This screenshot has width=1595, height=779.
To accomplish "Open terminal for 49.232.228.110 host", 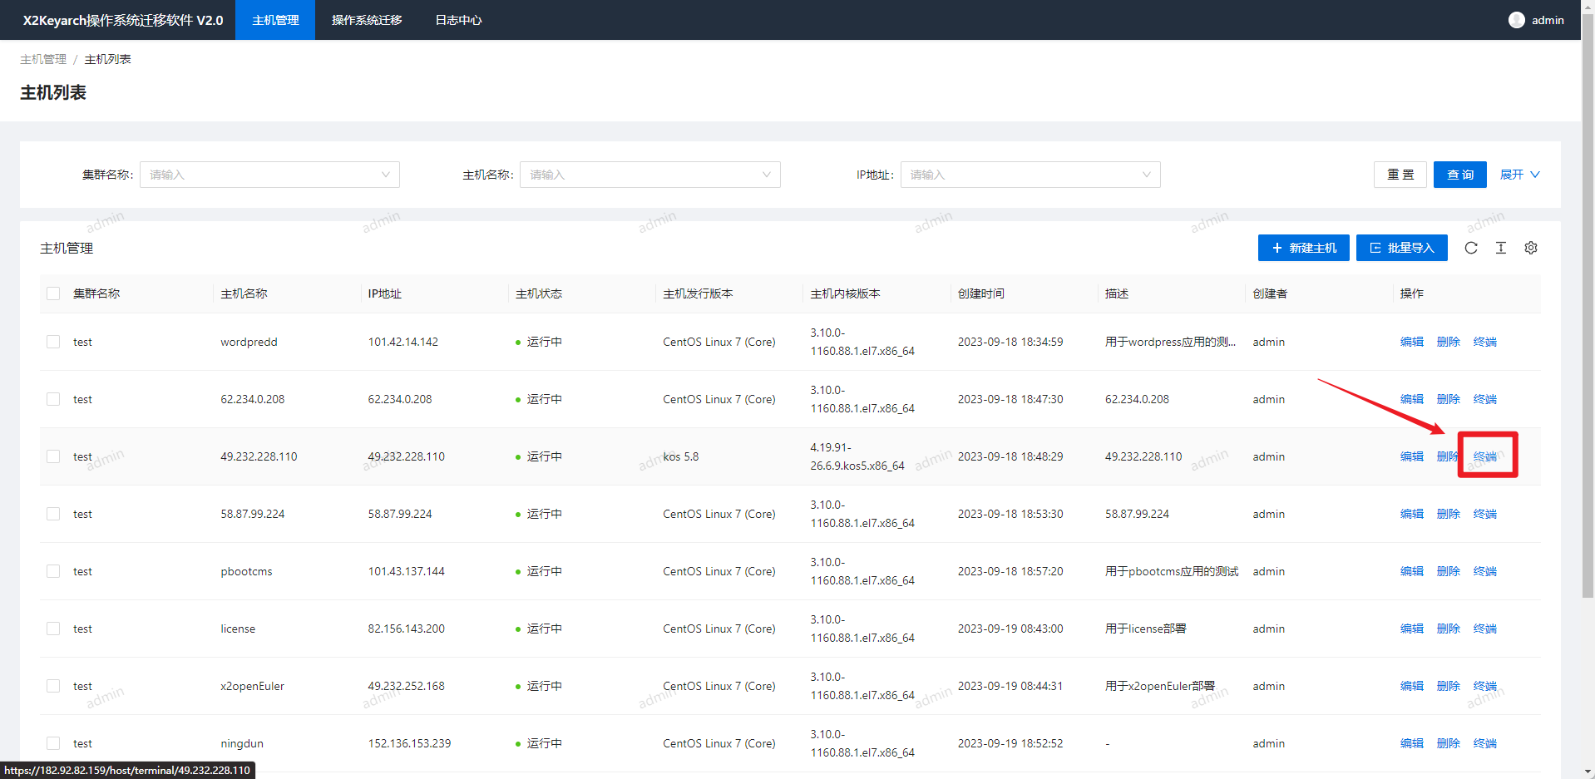I will pyautogui.click(x=1484, y=456).
